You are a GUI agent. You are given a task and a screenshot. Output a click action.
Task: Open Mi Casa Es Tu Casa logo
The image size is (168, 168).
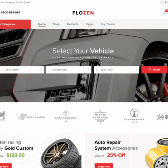pyautogui.click(x=100, y=117)
